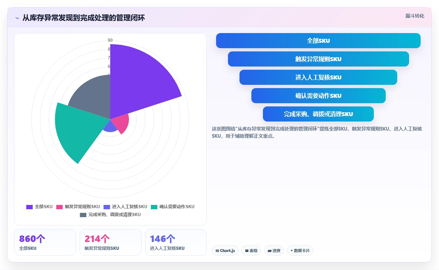Click the lightning icon beside the title
Screen dimensions: 439x270
17,18
